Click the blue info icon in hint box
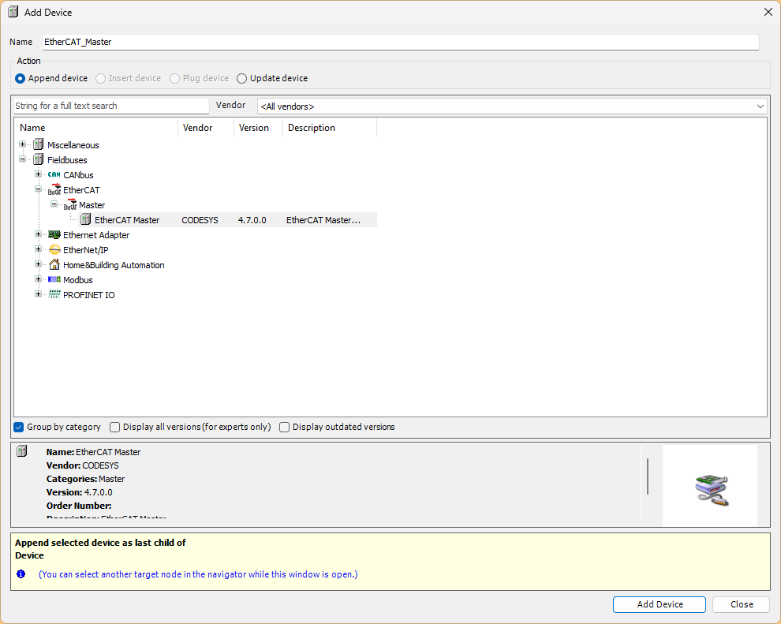 pyautogui.click(x=21, y=574)
